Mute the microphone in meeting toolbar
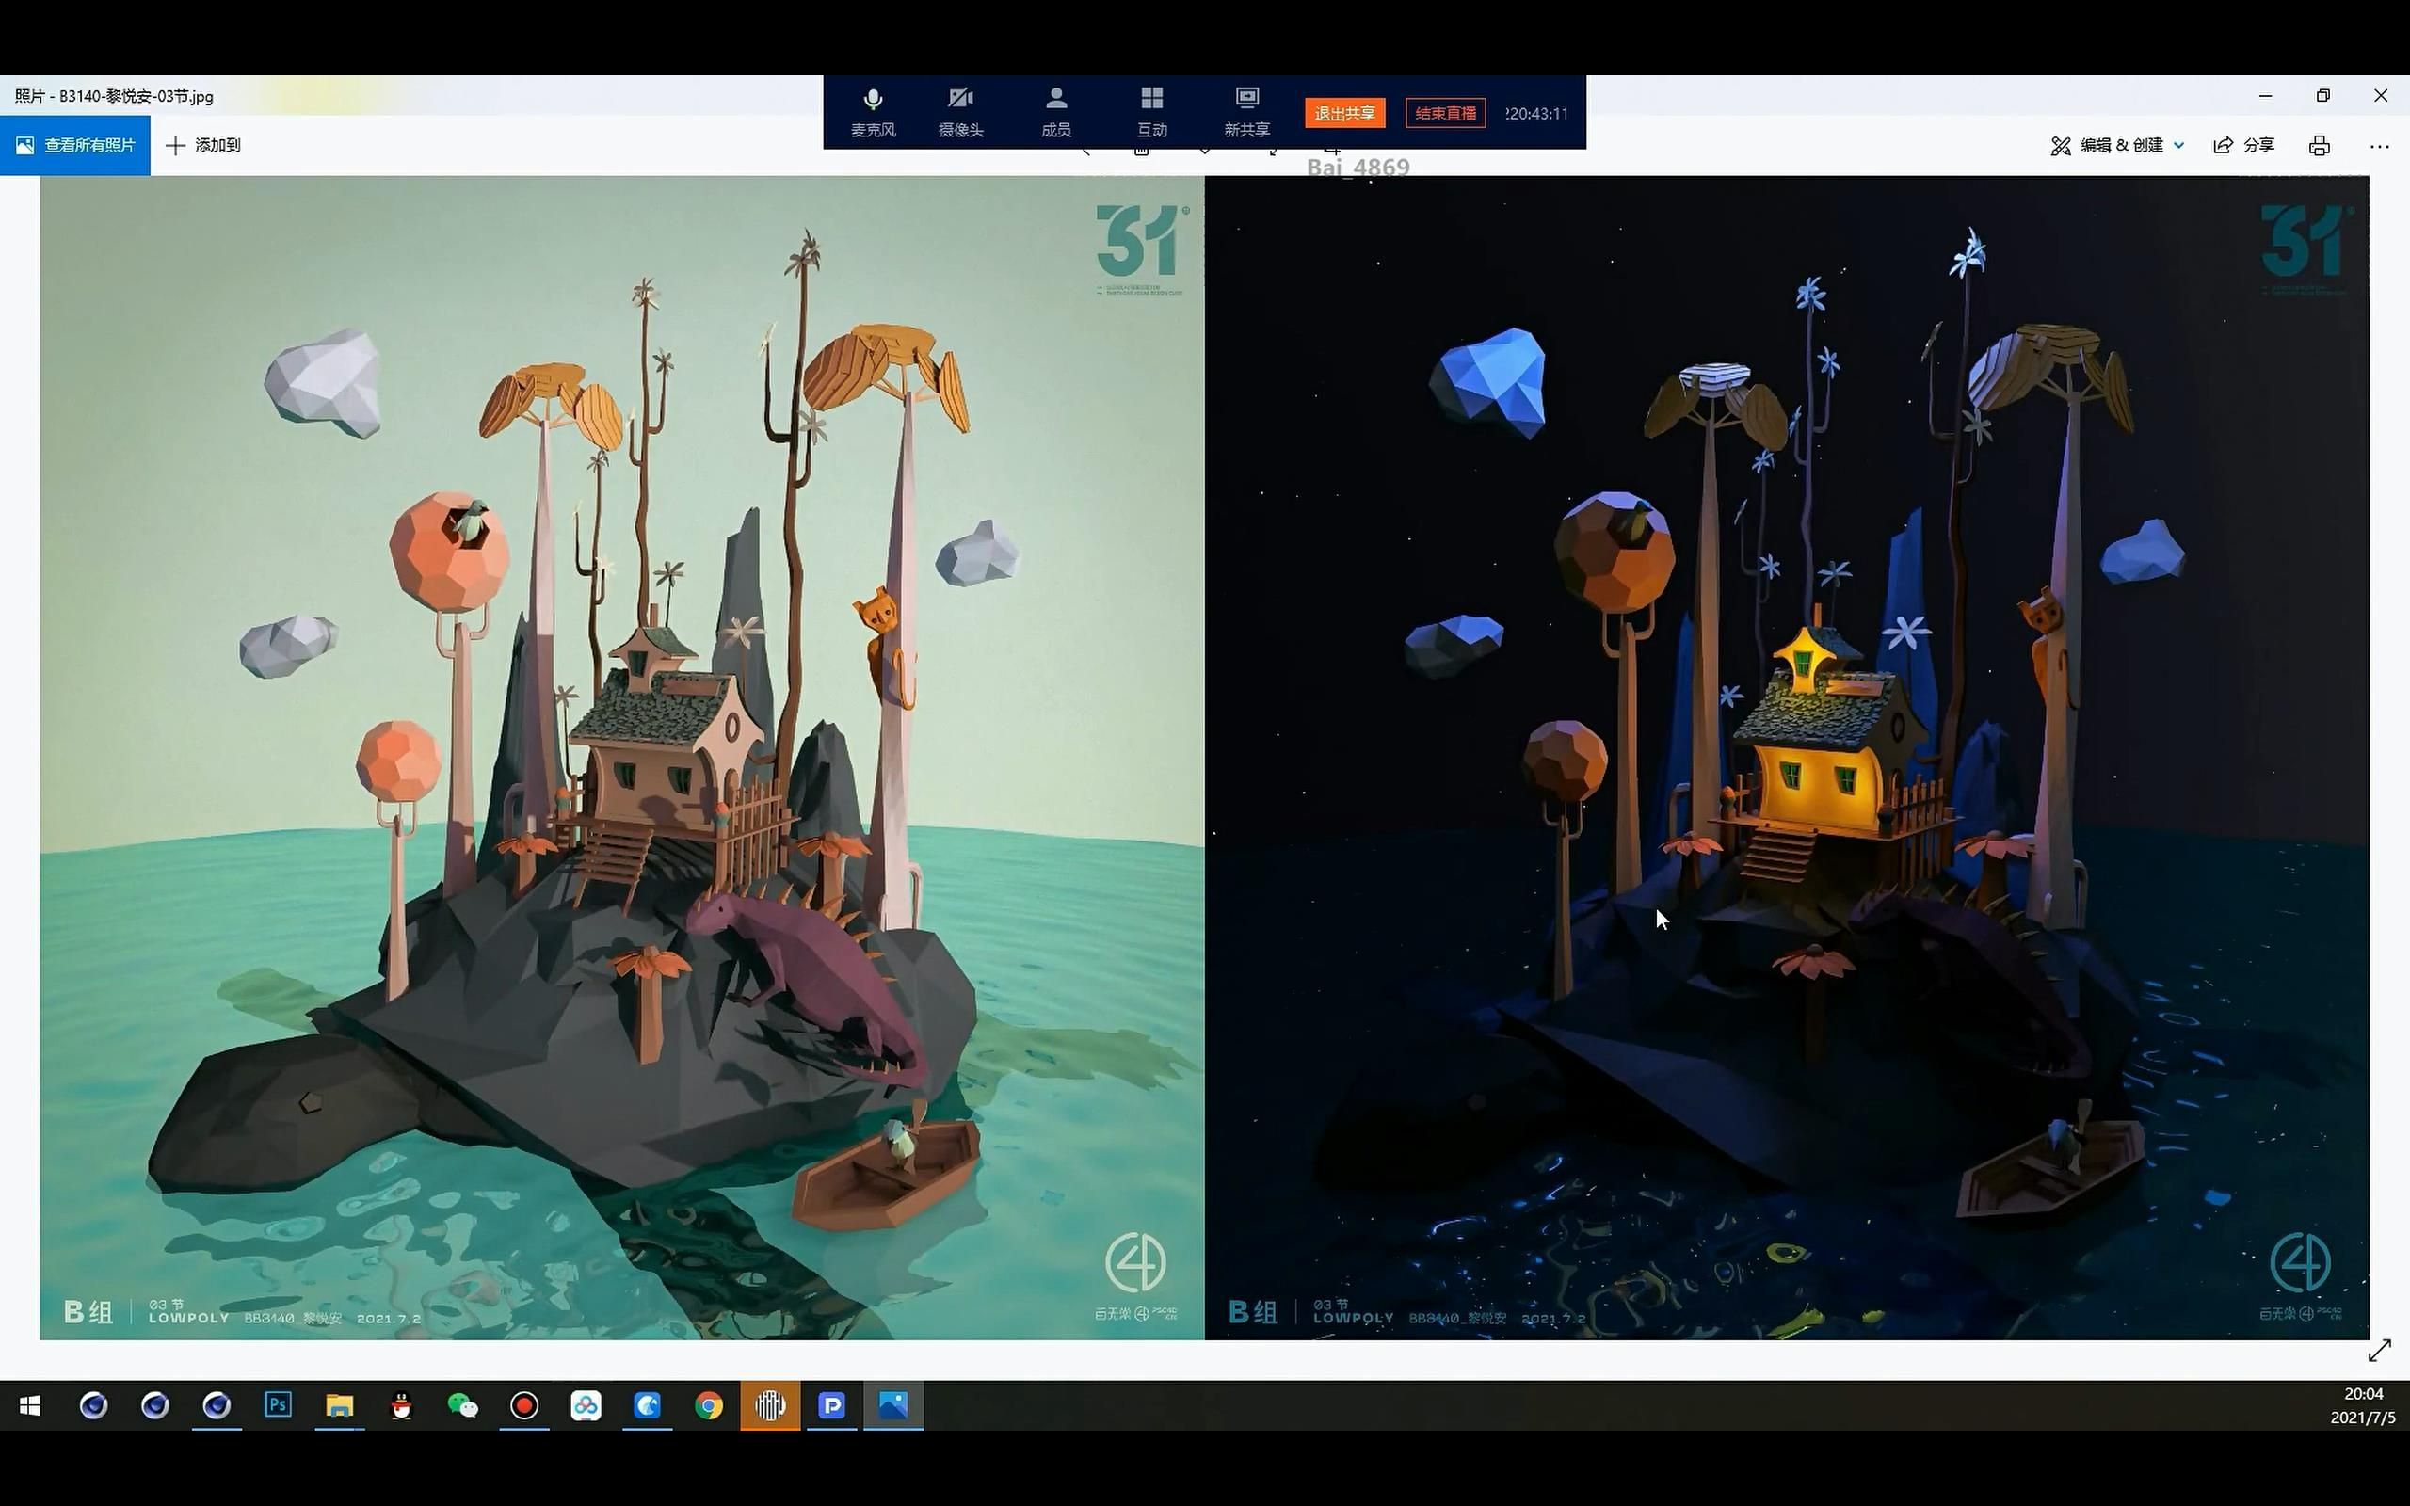 tap(873, 110)
